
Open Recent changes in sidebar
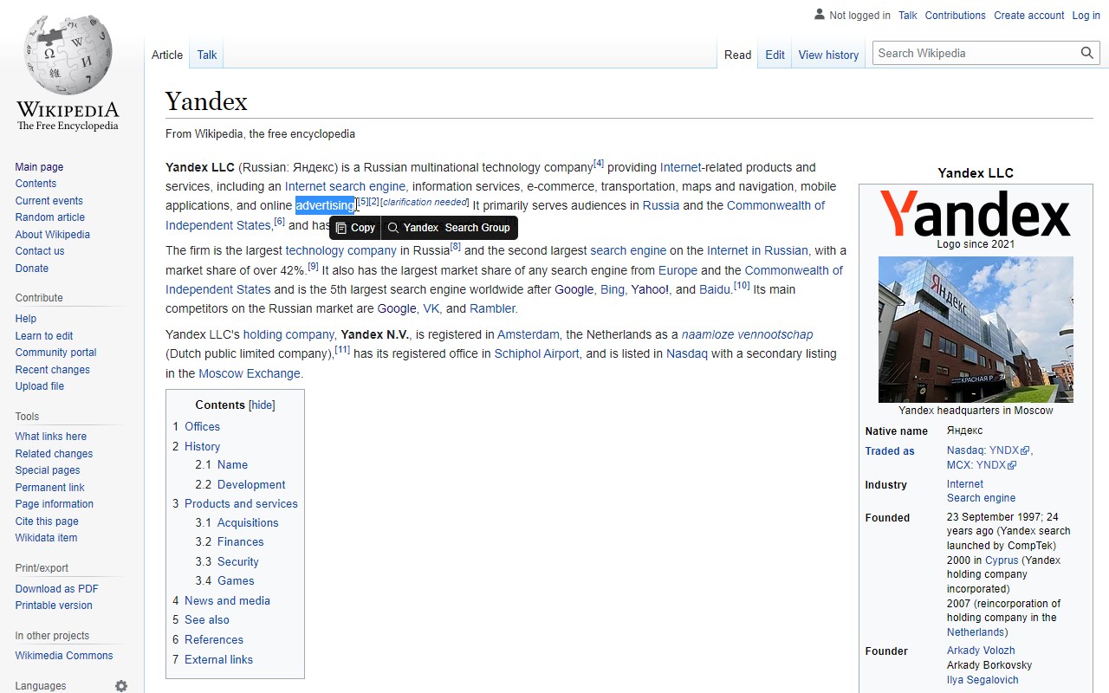pyautogui.click(x=52, y=370)
